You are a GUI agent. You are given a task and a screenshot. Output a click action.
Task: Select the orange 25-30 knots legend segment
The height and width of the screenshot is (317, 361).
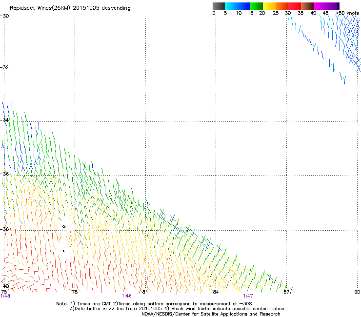point(282,6)
